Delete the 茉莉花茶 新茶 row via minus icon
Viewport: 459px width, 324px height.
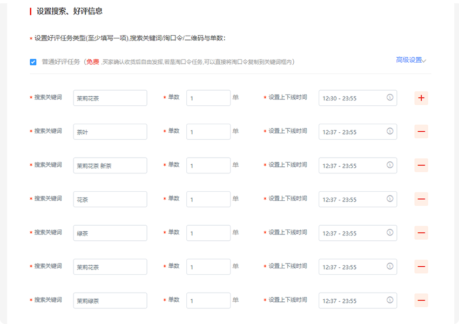point(421,166)
